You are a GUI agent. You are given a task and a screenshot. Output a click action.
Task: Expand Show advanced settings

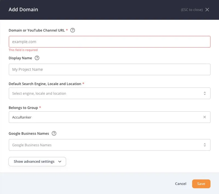click(34, 162)
